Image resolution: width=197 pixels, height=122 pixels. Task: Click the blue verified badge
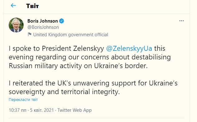point(62,21)
